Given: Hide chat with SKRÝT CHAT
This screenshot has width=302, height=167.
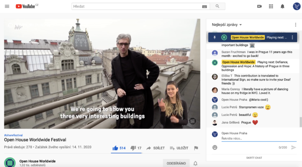Looking at the screenshot, I should [254, 158].
